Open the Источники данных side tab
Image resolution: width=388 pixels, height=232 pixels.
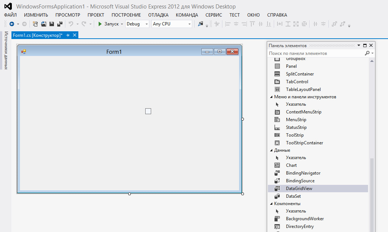click(x=6, y=50)
